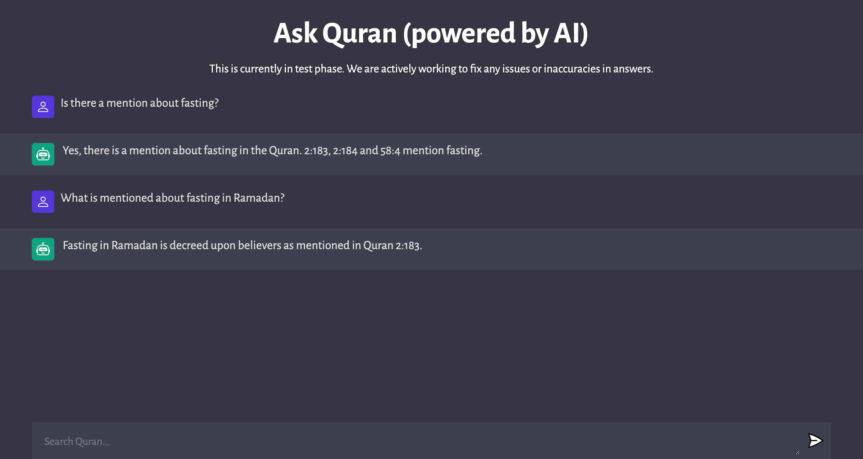Click bot avatar beside 'Fasting in Ramadan' answer
This screenshot has width=863, height=459.
pyautogui.click(x=43, y=249)
